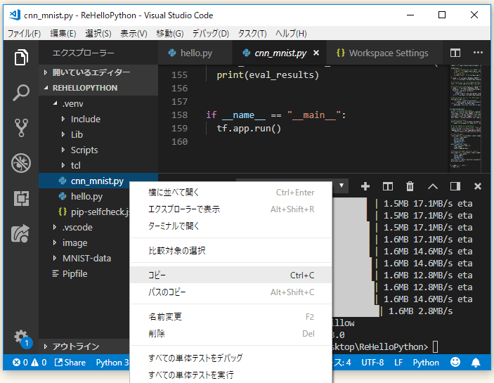Choose 削除 from context menu
Image resolution: width=494 pixels, height=383 pixels.
(231, 334)
